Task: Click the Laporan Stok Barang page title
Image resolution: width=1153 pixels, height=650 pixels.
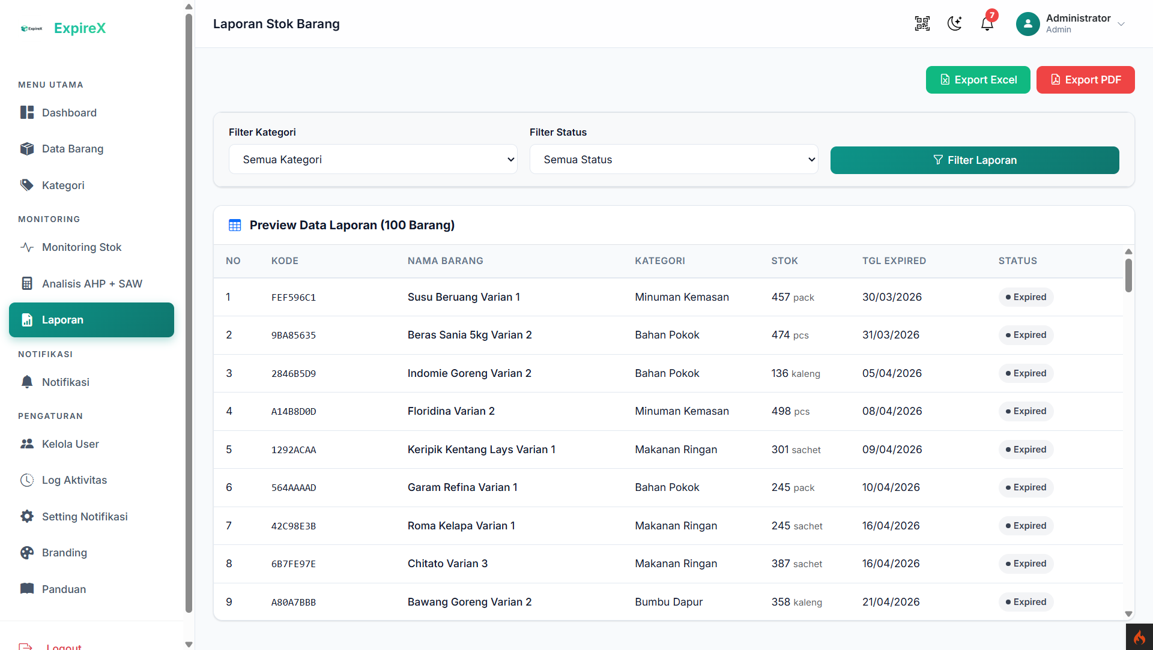Action: pyautogui.click(x=276, y=24)
